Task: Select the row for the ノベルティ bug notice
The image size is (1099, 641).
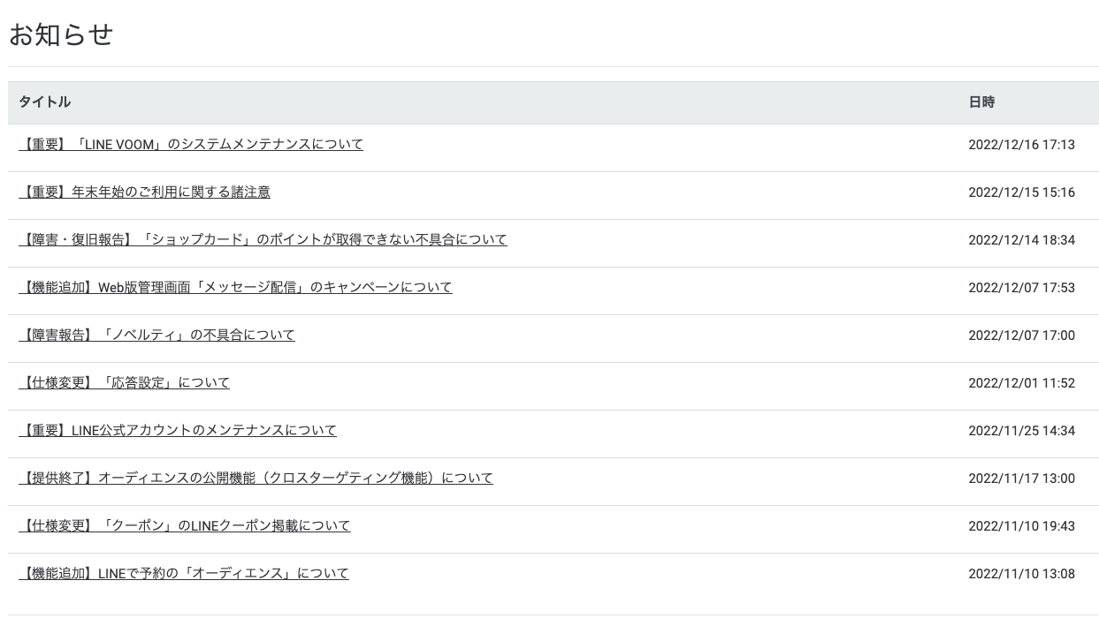Action: pyautogui.click(x=548, y=336)
